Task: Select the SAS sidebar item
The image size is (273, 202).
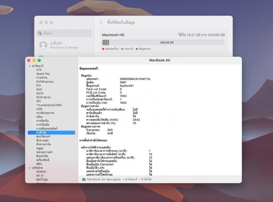Action: click(39, 89)
